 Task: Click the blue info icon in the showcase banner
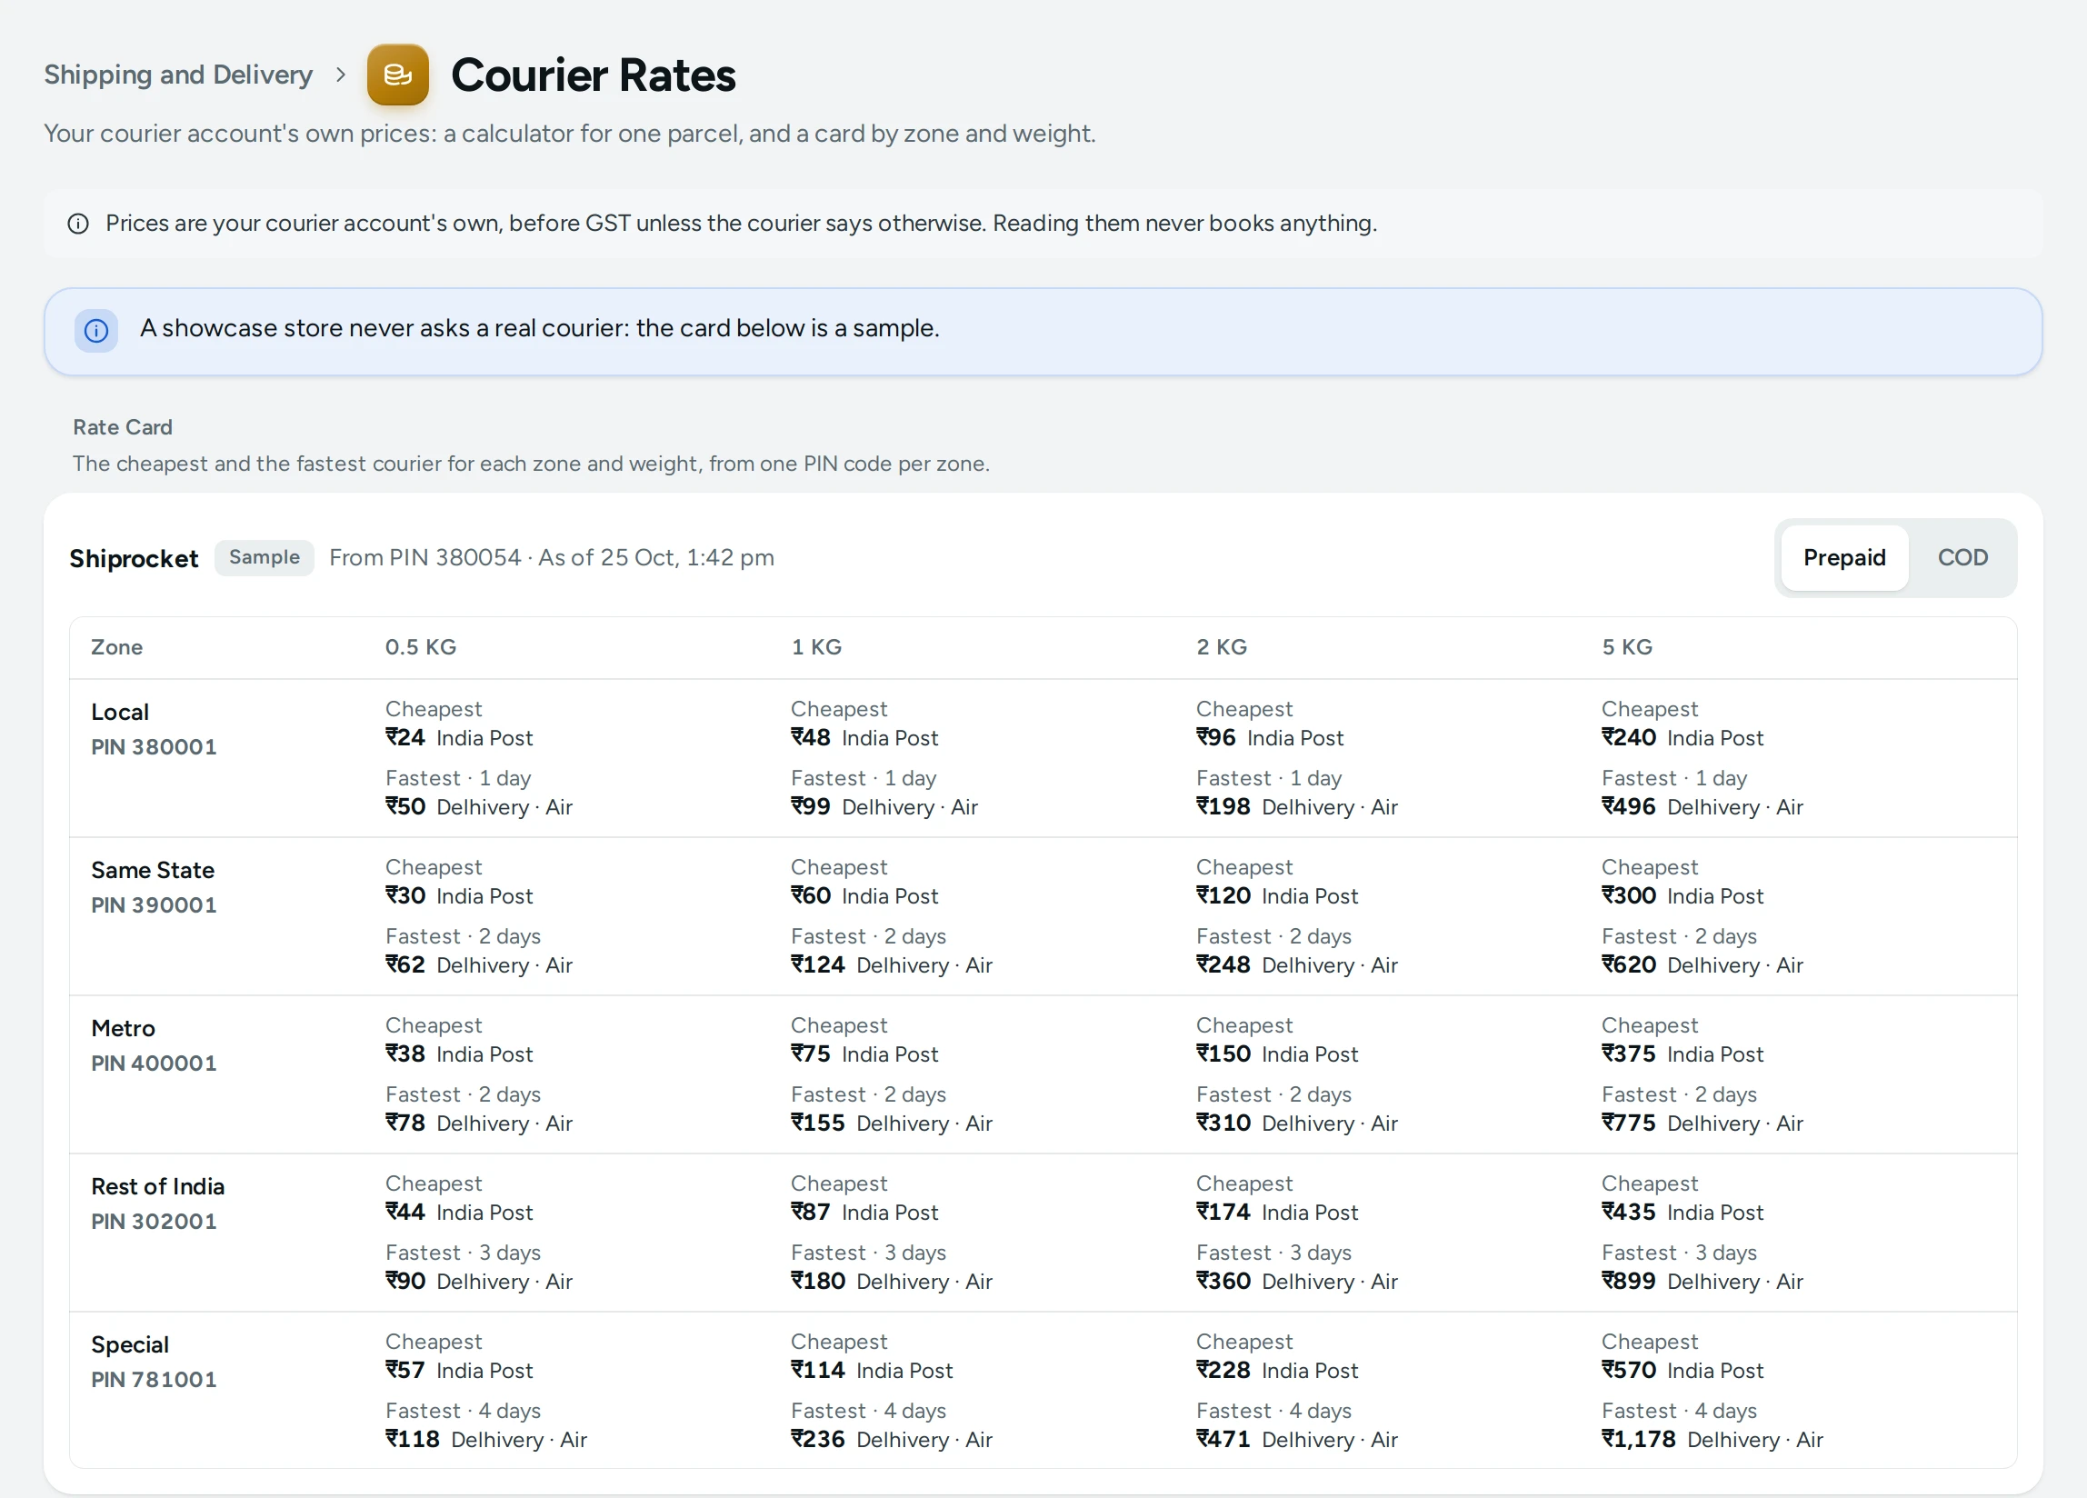(x=95, y=330)
